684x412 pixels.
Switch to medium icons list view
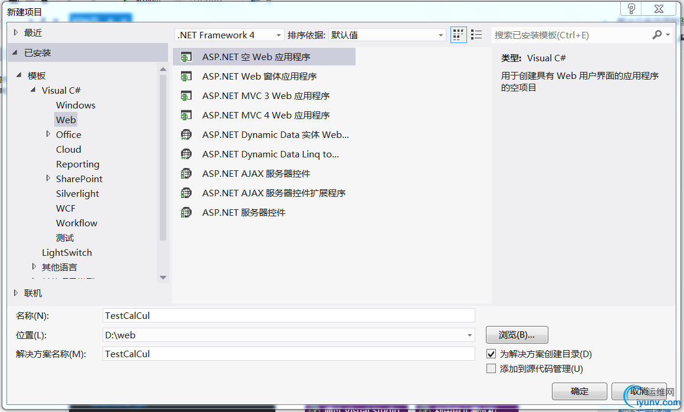(476, 35)
